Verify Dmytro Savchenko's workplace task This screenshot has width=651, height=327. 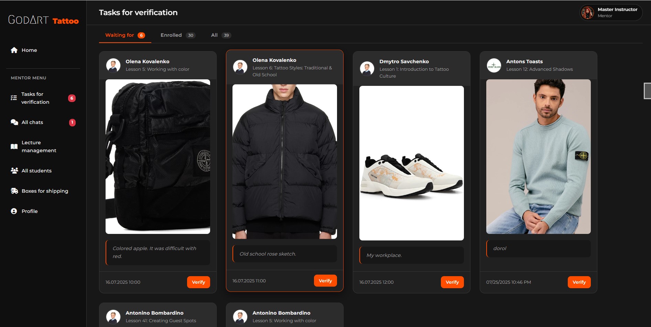tap(452, 282)
